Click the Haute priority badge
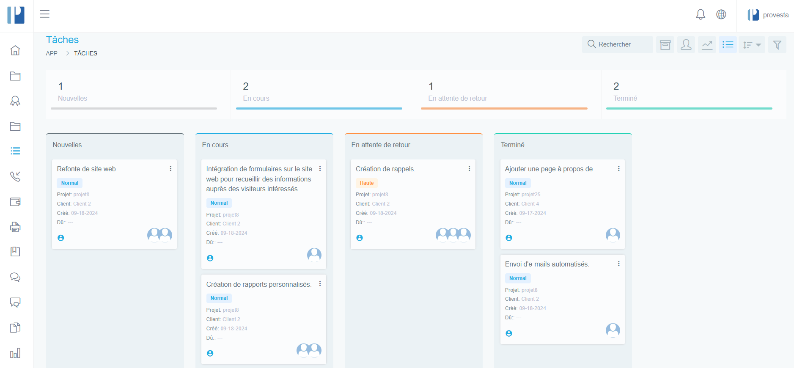Image resolution: width=794 pixels, height=368 pixels. [366, 183]
